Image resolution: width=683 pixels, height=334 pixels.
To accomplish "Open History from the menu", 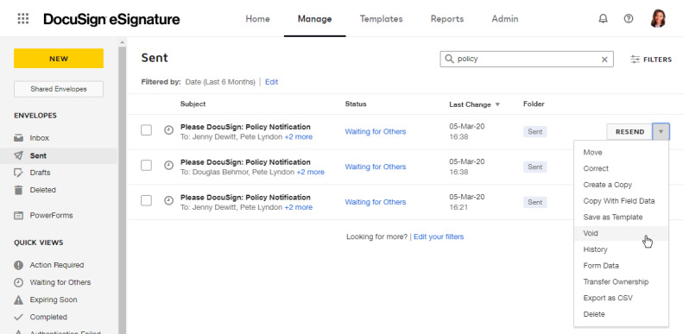I will [x=621, y=249].
